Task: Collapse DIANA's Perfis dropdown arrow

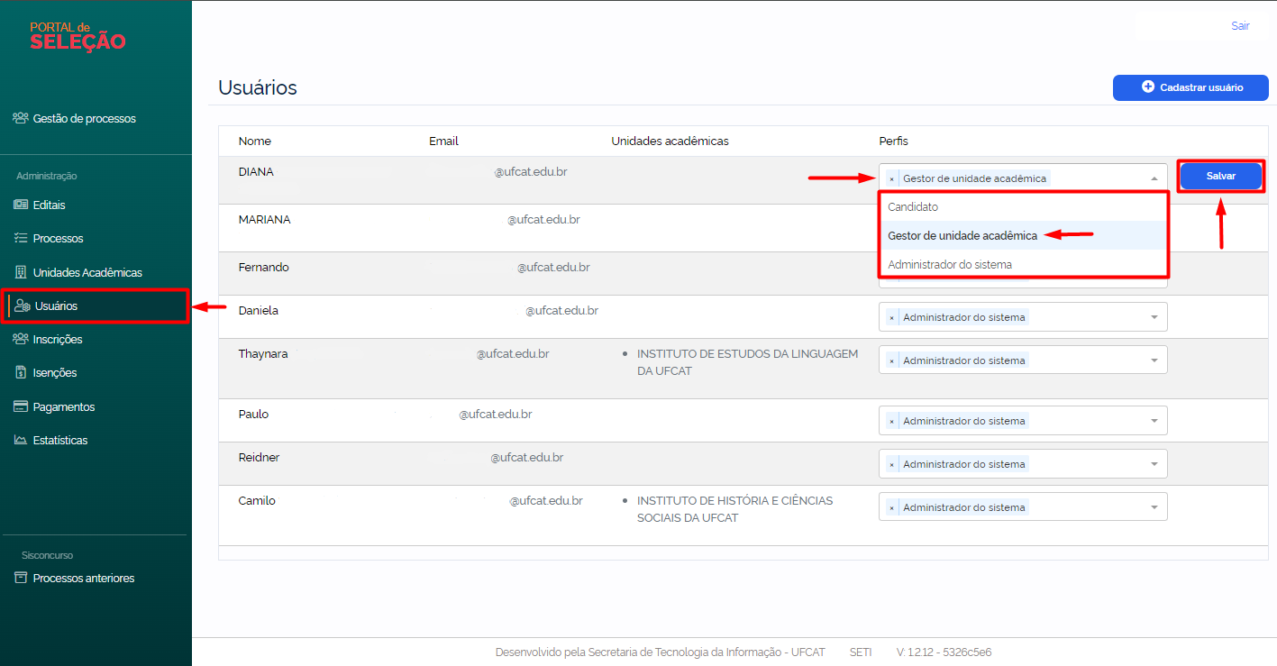Action: point(1154,178)
